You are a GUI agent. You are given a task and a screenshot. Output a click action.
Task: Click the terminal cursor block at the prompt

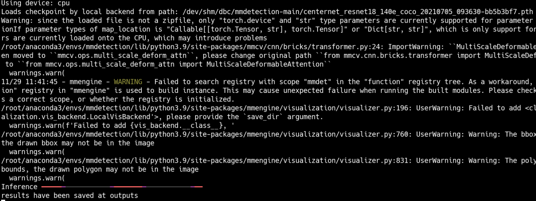click(3, 200)
